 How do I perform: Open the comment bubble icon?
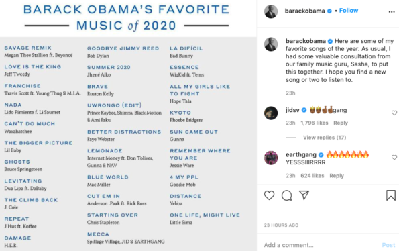[x=287, y=195]
